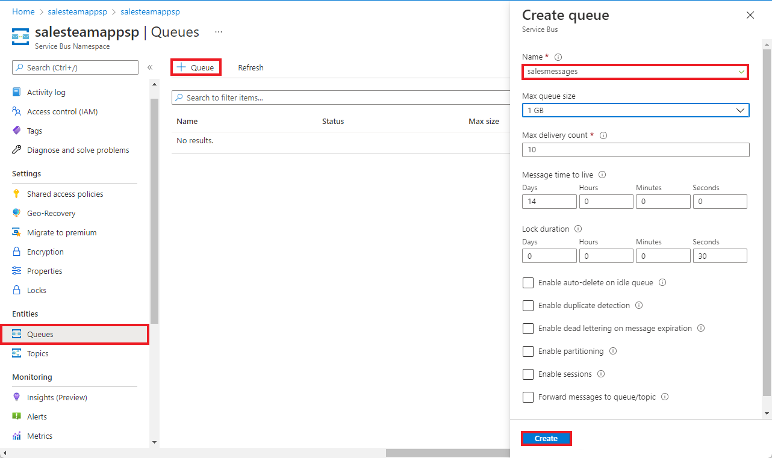
Task: Click the horizontal scrollbar at the bottom
Action: click(x=447, y=453)
